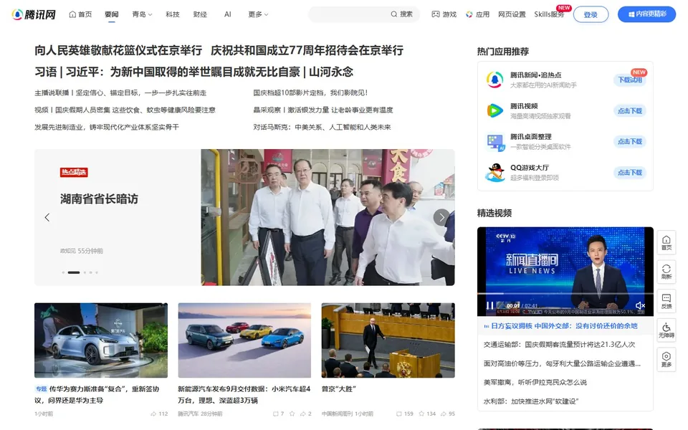Open 国庆档超10部影片定档 article

310,92
